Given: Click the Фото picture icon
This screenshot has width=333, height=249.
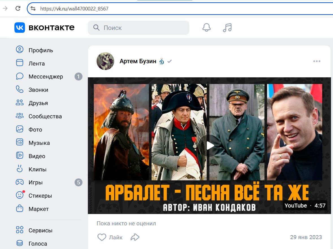Looking at the screenshot, I should (19, 129).
